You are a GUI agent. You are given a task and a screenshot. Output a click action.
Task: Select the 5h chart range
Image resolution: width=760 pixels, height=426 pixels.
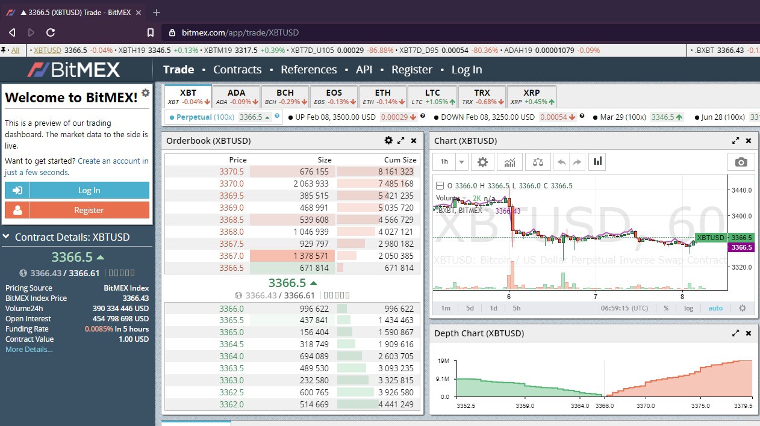[x=517, y=308]
